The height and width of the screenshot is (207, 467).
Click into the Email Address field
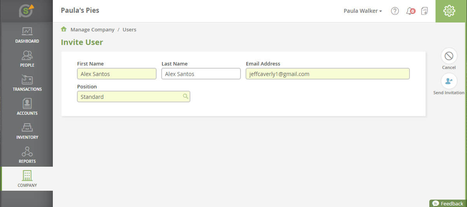(328, 74)
